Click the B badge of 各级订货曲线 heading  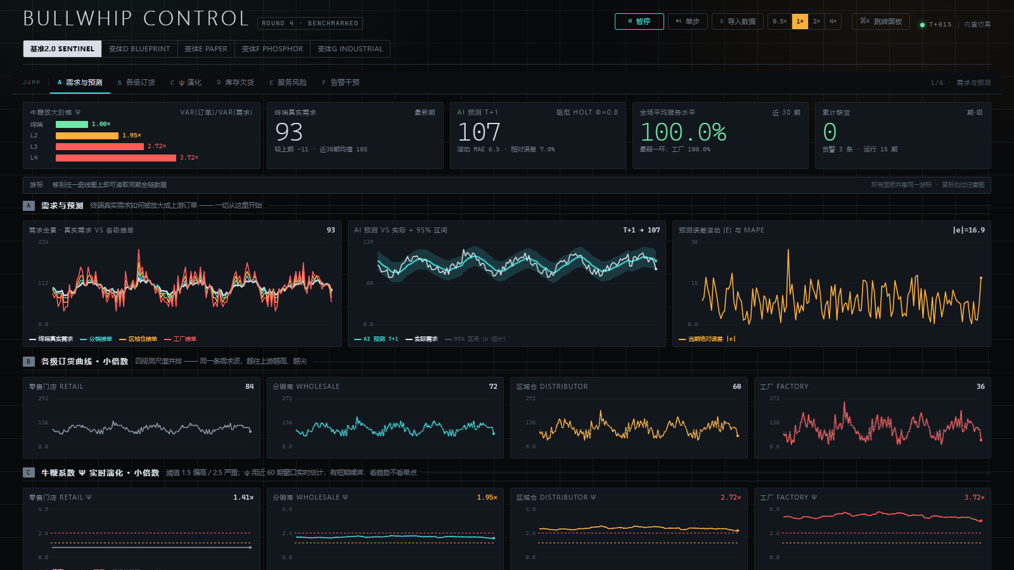[29, 361]
